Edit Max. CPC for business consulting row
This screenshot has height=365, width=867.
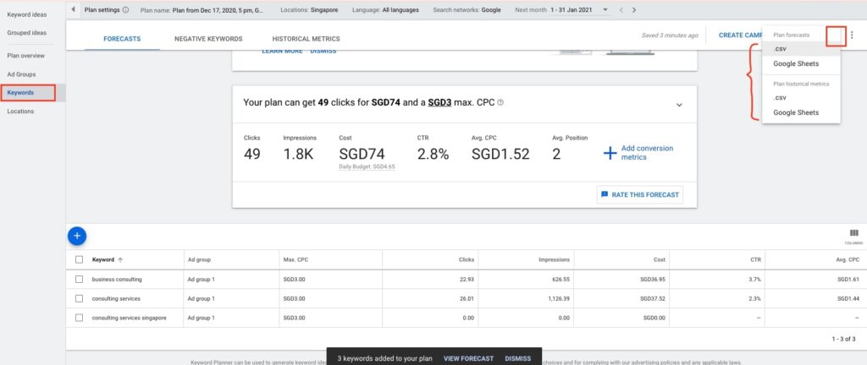coord(294,280)
